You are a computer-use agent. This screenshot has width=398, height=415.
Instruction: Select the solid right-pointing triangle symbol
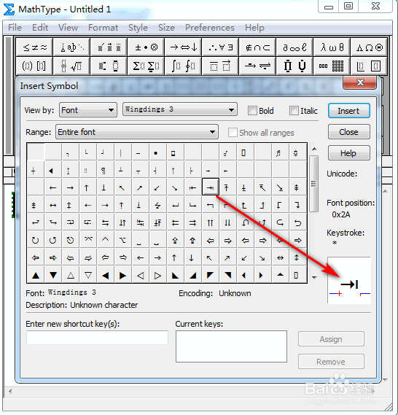click(122, 275)
